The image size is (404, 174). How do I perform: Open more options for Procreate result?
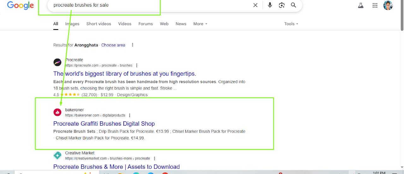pos(137,66)
